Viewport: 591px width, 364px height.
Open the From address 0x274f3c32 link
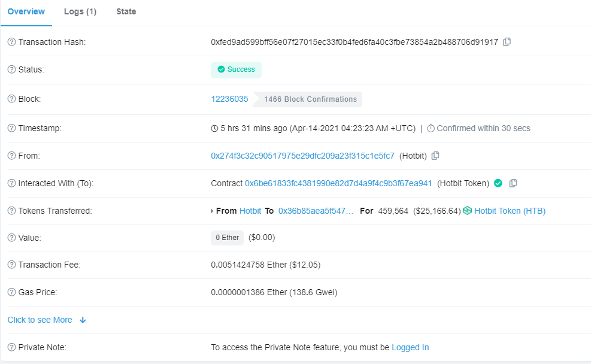[x=302, y=156]
